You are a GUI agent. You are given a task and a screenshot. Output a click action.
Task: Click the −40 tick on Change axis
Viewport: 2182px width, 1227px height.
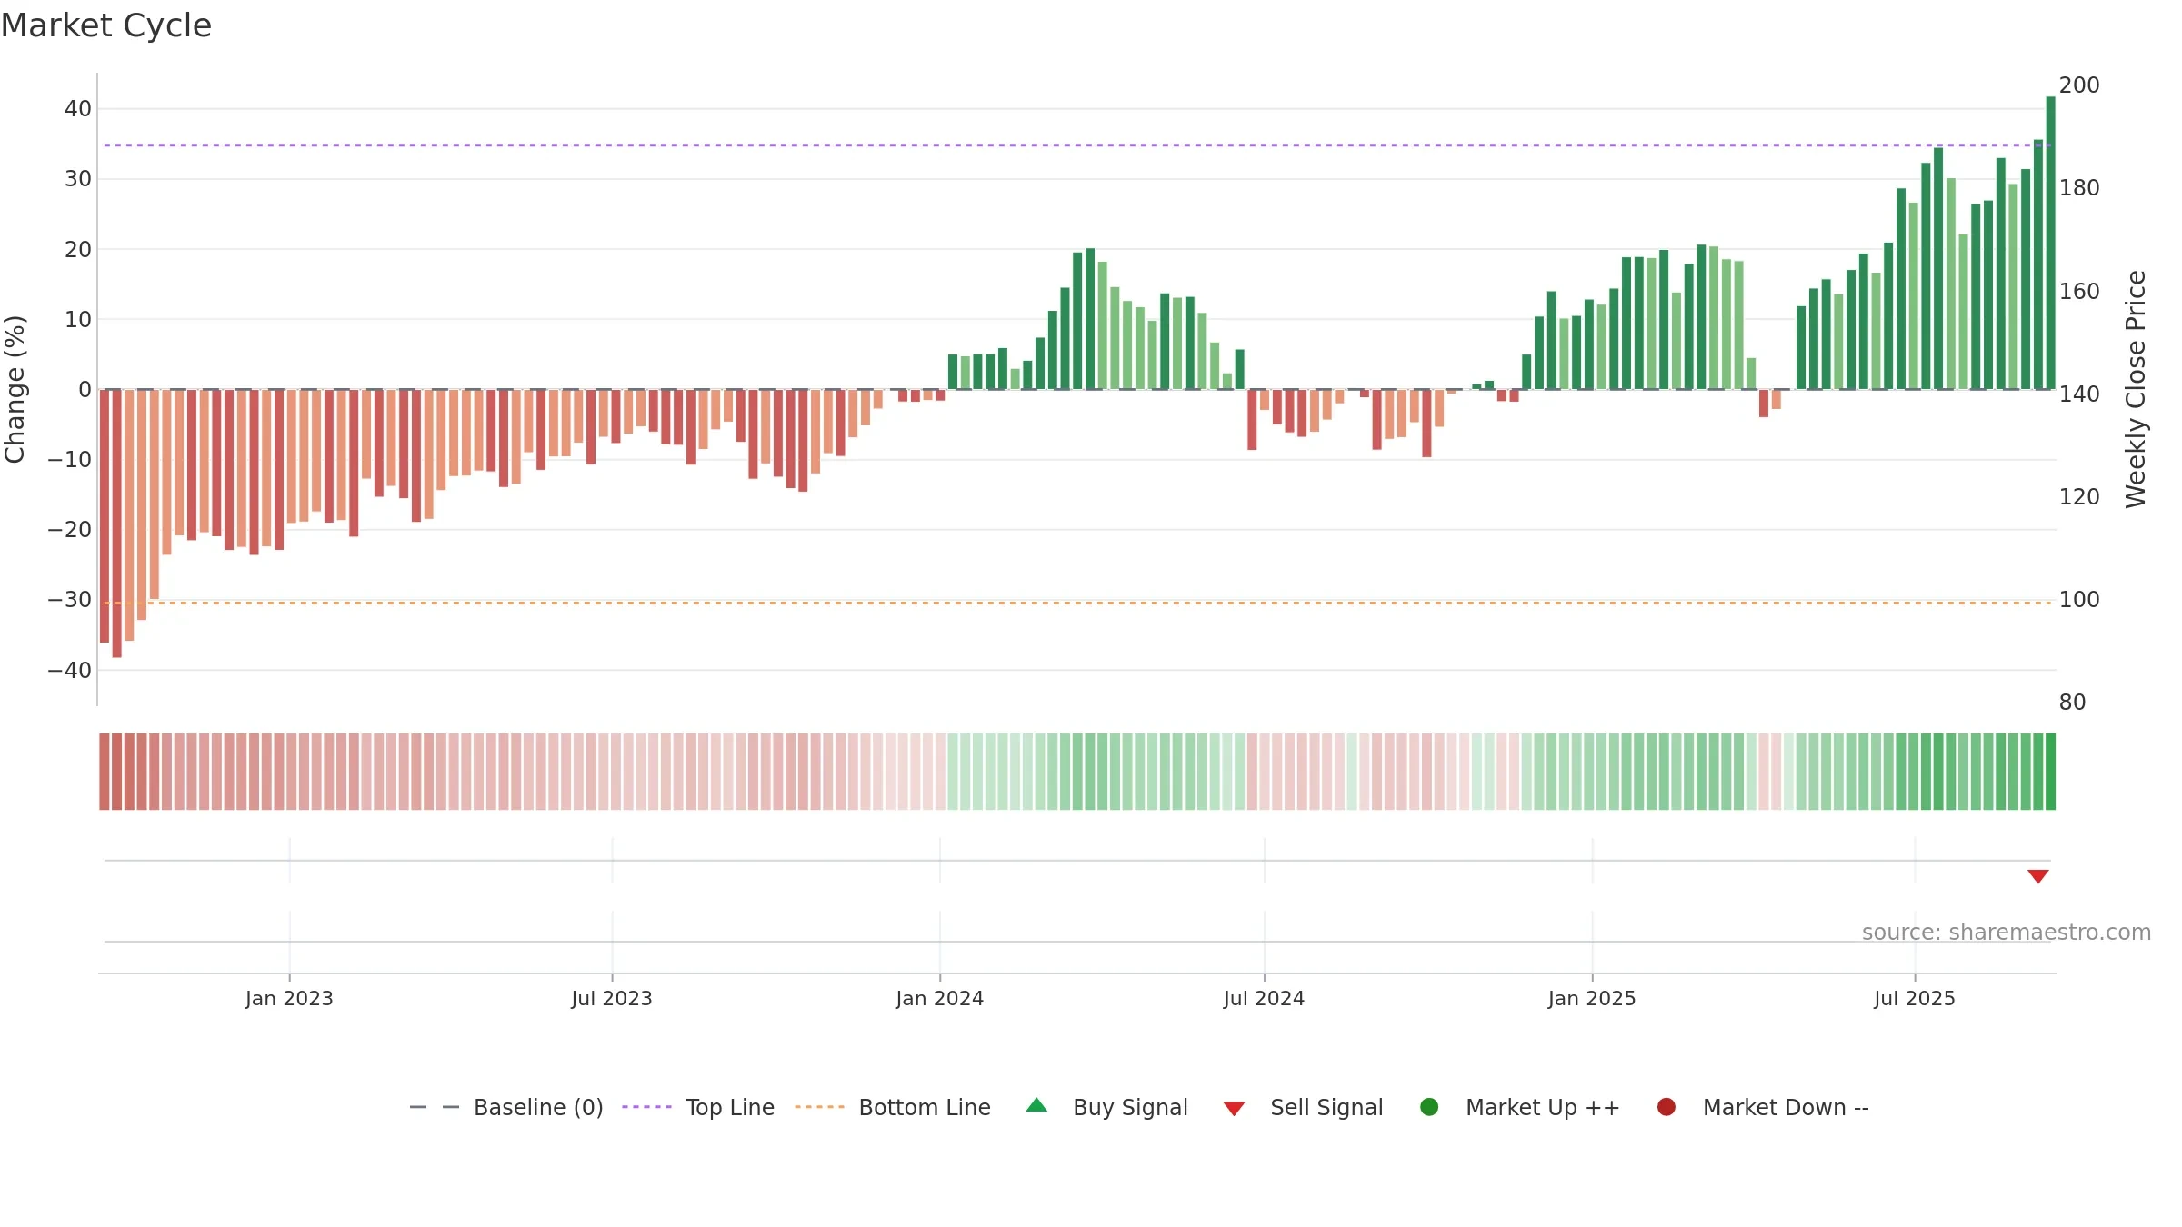70,671
